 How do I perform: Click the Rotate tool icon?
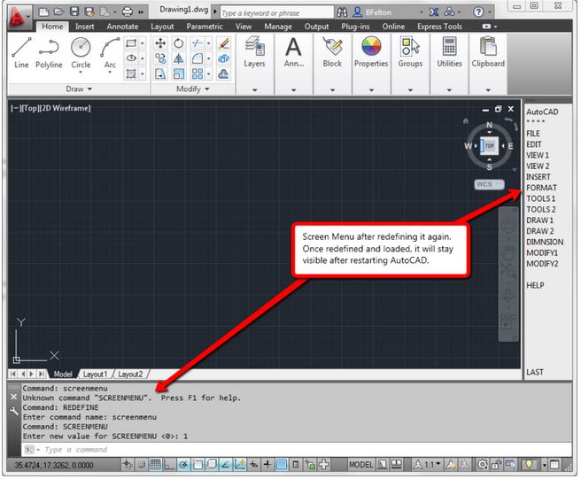coord(179,43)
